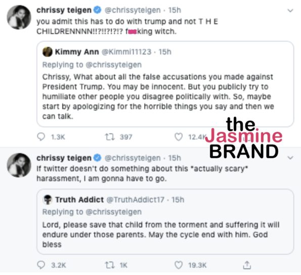Click the verified badge on the second tweet
The width and height of the screenshot is (301, 275).
(97, 158)
